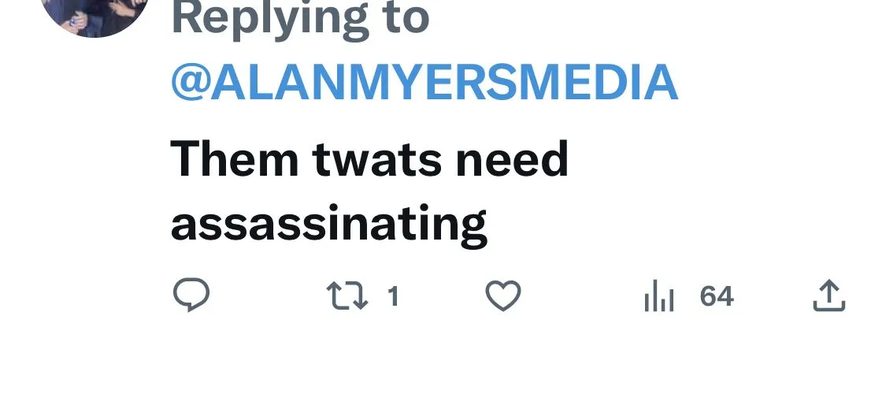
Task: Click blank space between heart and views icons
Action: pos(582,296)
